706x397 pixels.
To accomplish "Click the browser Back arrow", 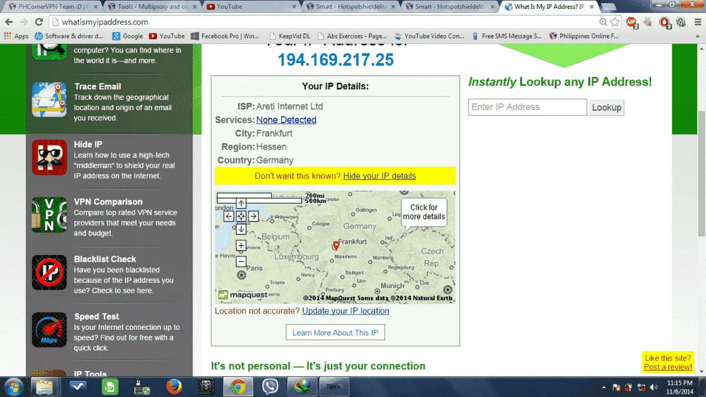I will pos(9,22).
